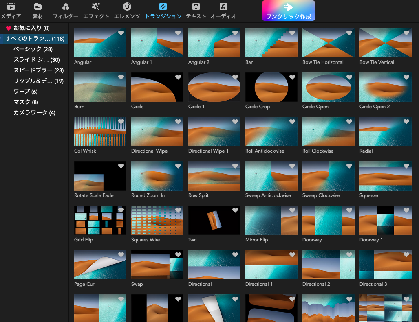
Task: Open the エレメンツ elements icon
Action: [x=127, y=7]
